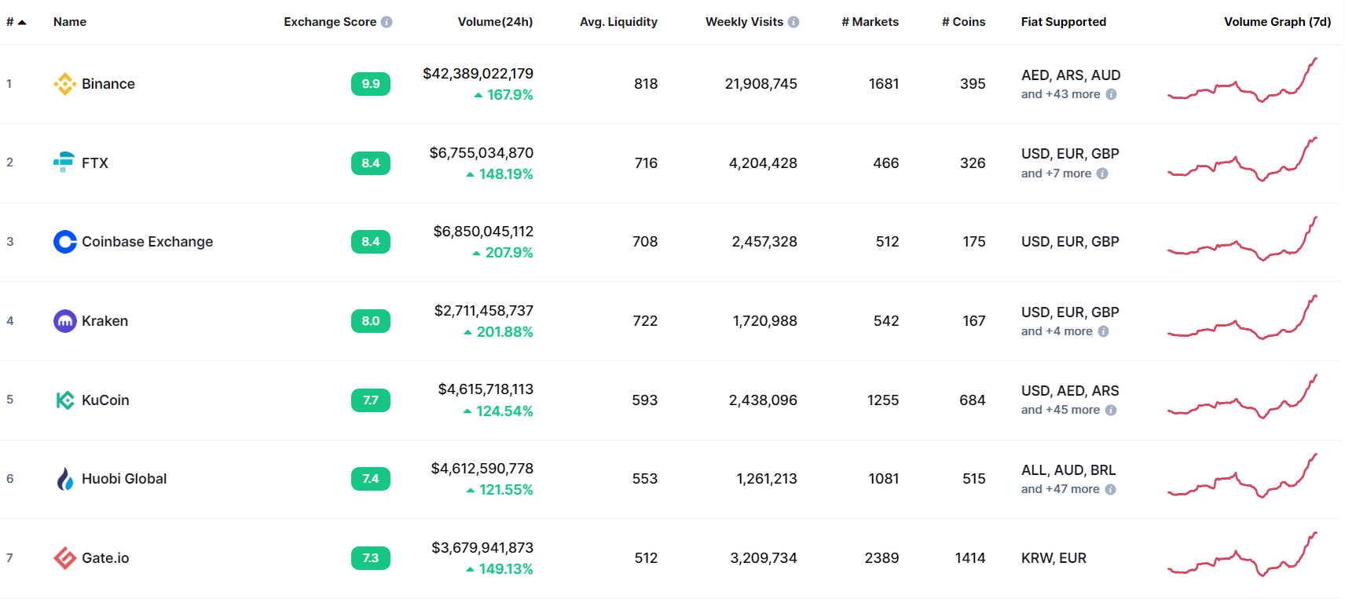Viewport: 1345px width, 599px height.
Task: Click the FTX logo icon
Action: pos(64,163)
